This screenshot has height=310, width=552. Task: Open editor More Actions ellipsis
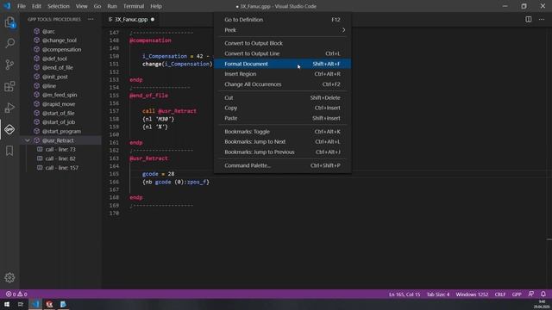[542, 19]
